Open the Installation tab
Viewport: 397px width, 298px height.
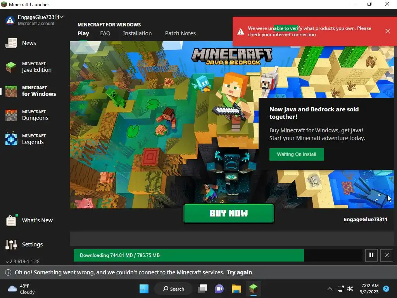pyautogui.click(x=137, y=33)
